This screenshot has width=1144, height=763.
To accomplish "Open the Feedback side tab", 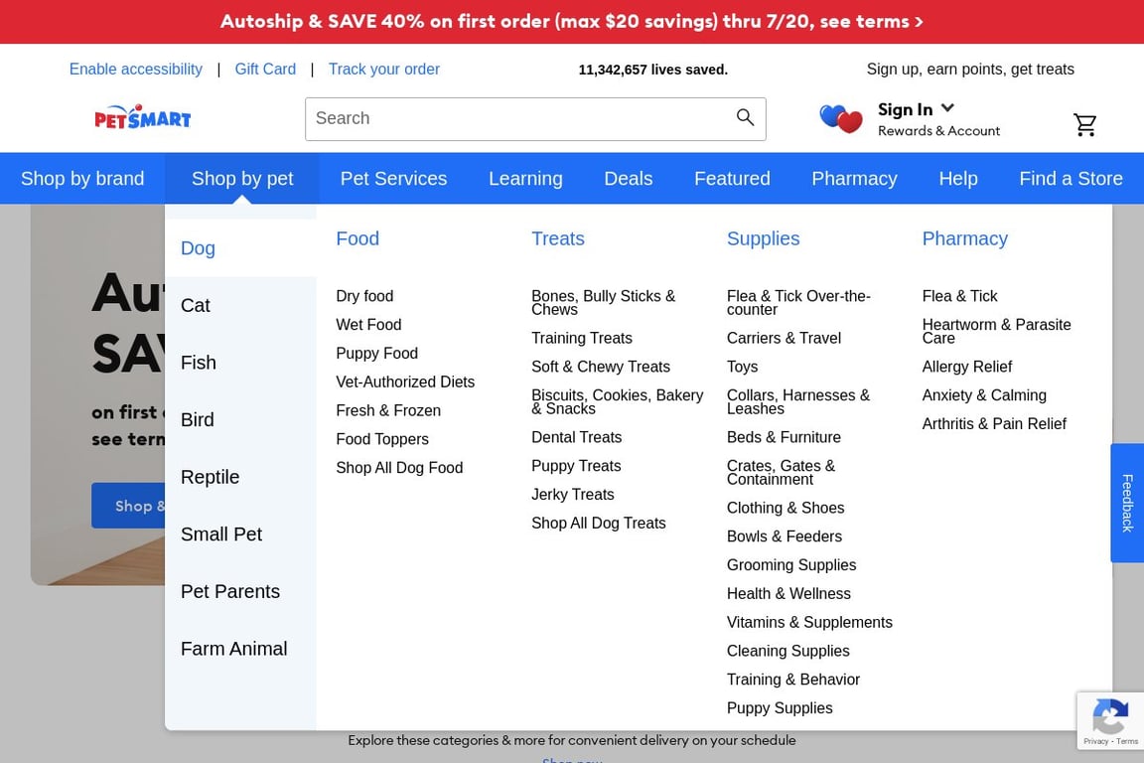I will 1127,503.
